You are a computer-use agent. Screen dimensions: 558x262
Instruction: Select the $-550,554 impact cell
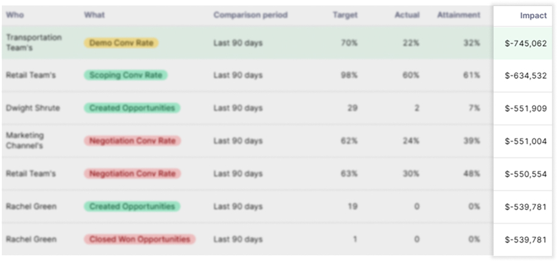(x=526, y=174)
